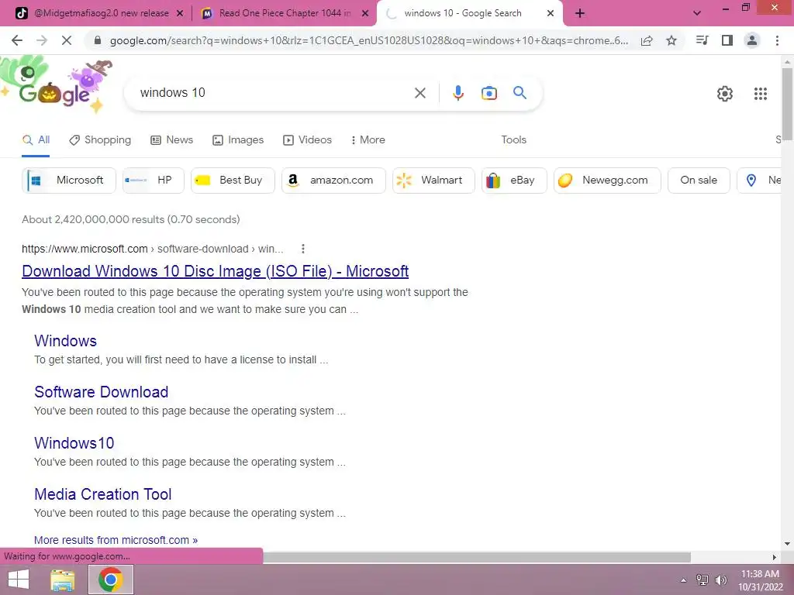Open the Windows10 sitelink
The width and height of the screenshot is (794, 595).
click(74, 442)
